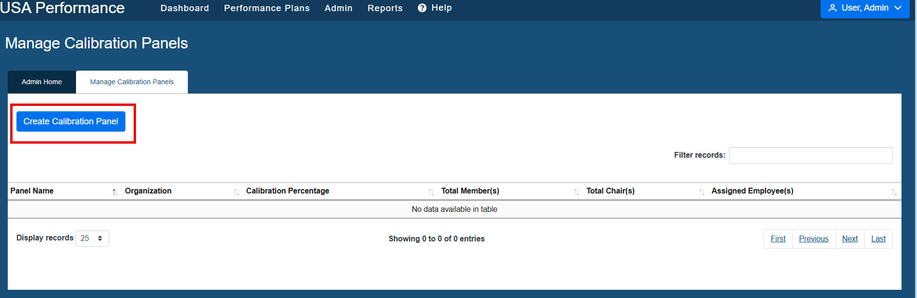Select the Manage Calibration Panels tab
917x298 pixels.
click(x=132, y=82)
